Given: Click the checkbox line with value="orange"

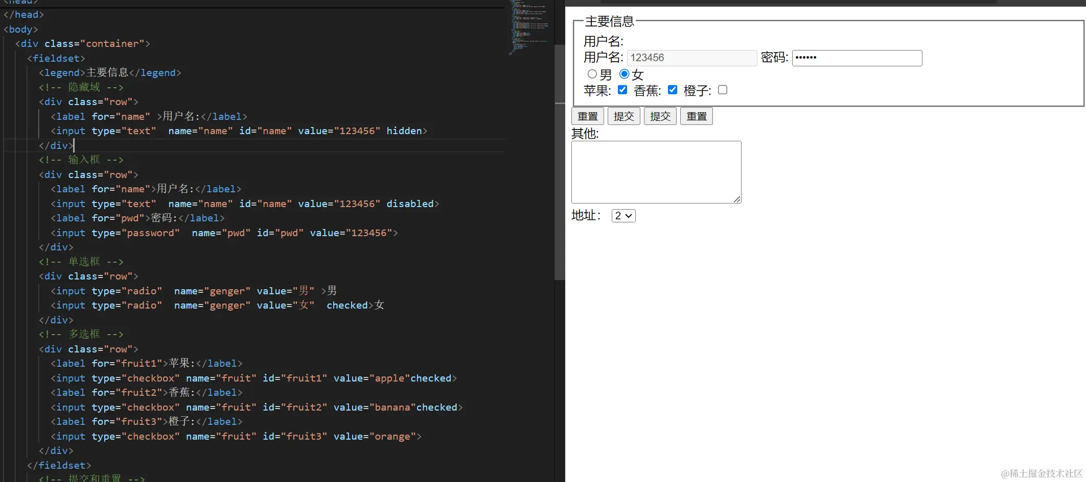Looking at the screenshot, I should (x=236, y=436).
